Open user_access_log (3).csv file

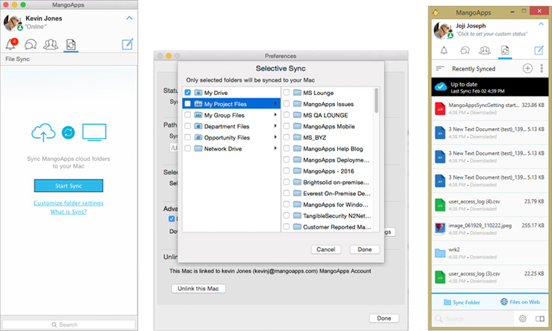(490, 277)
